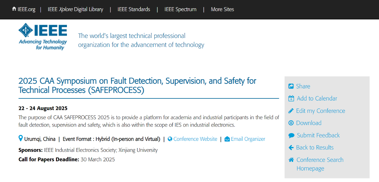Click the Urumqi location pin icon
The image size is (379, 182).
(x=20, y=138)
